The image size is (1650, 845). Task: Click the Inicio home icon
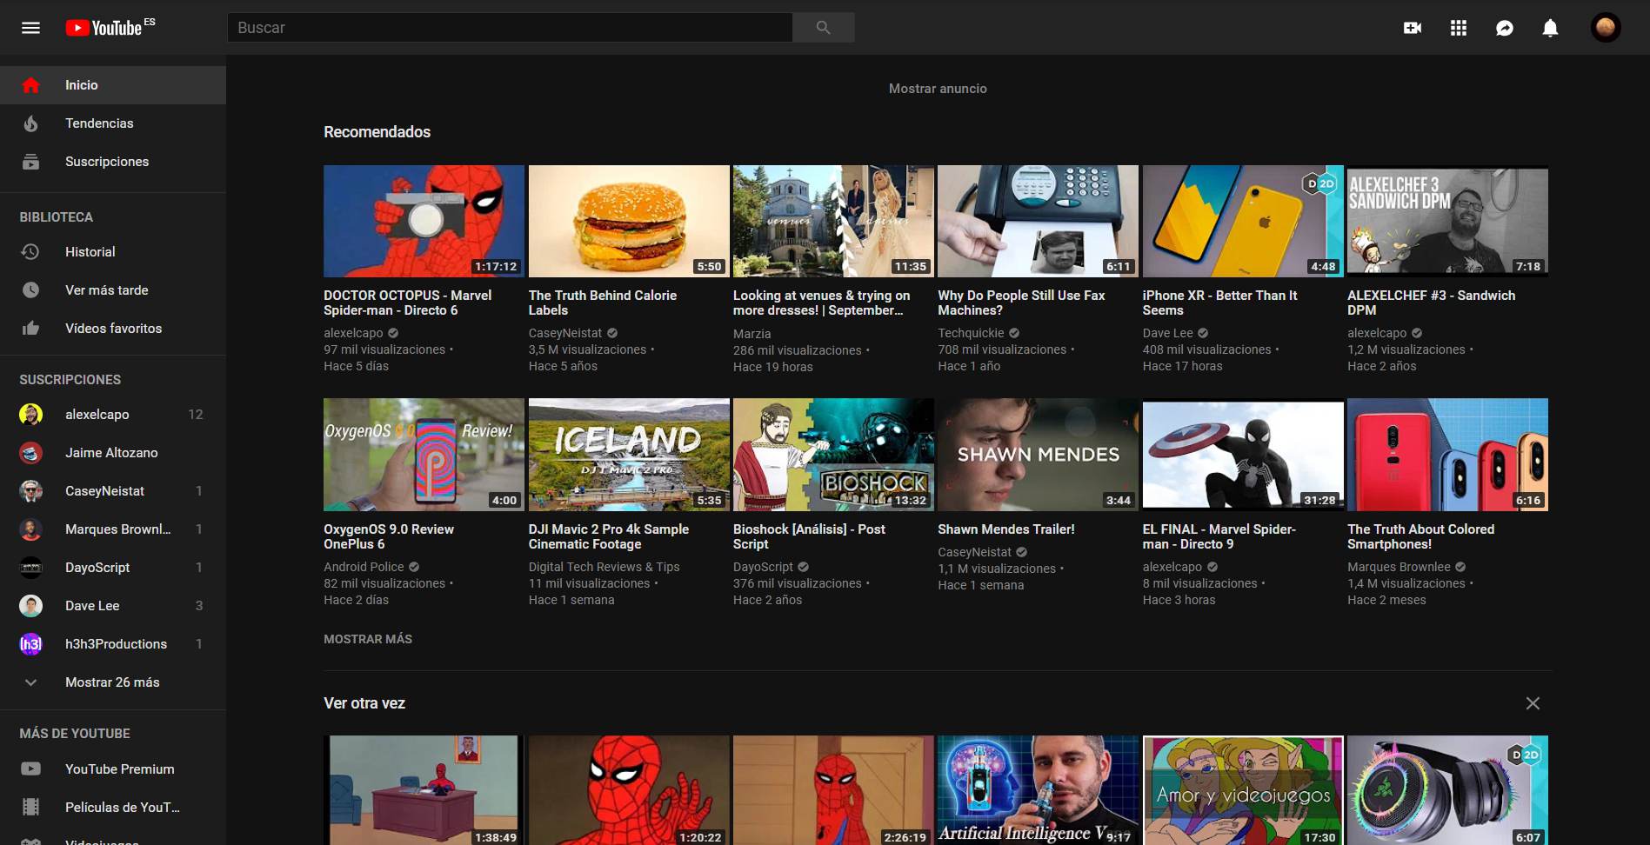tap(30, 85)
